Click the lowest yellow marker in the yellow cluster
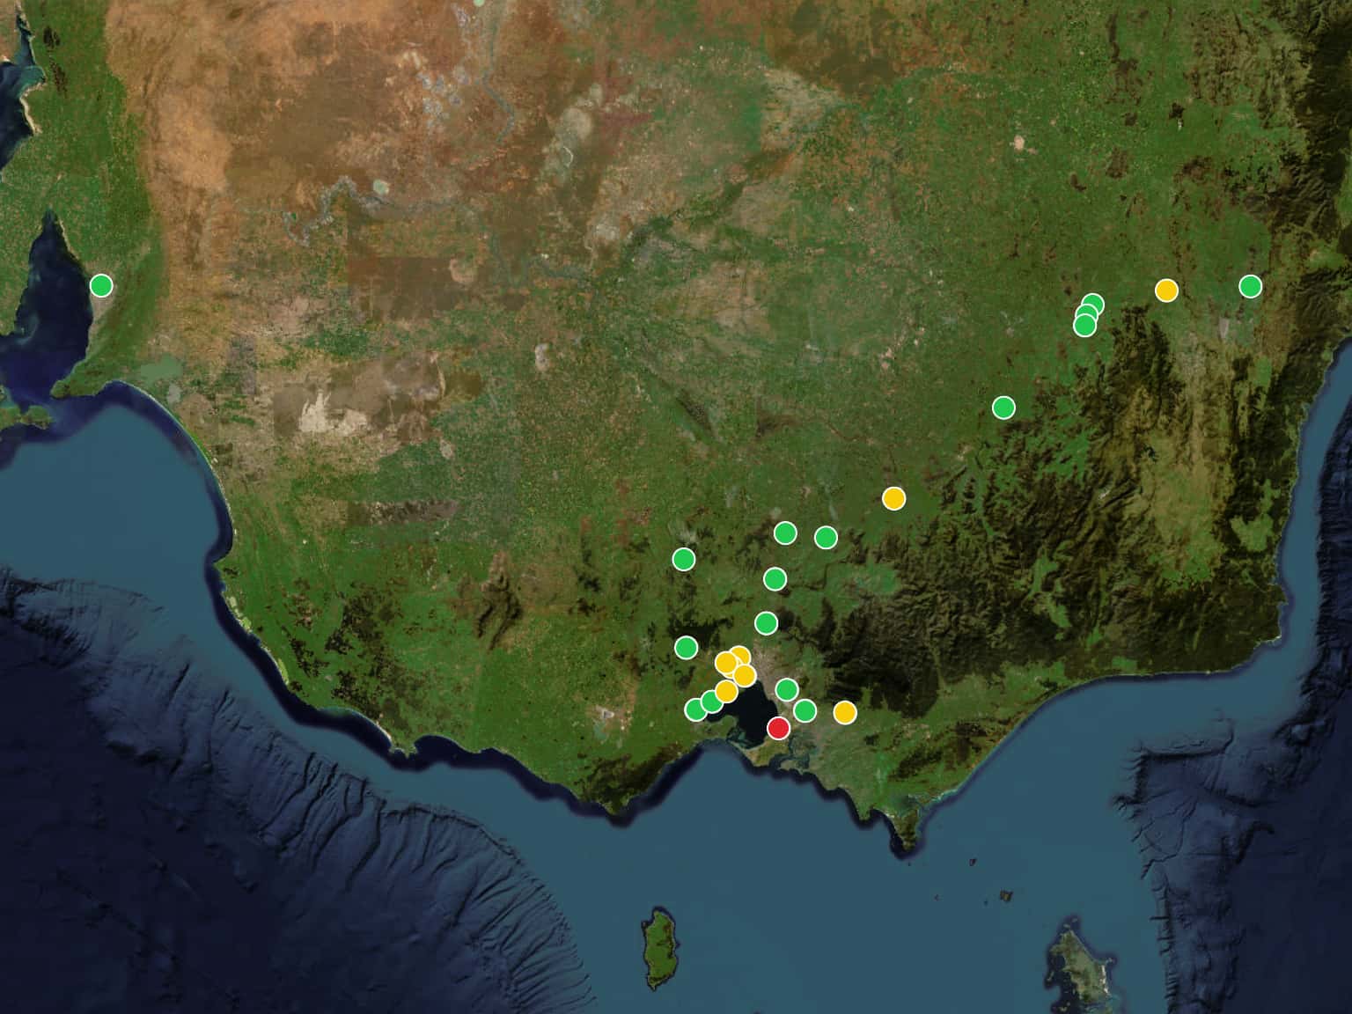 point(726,691)
